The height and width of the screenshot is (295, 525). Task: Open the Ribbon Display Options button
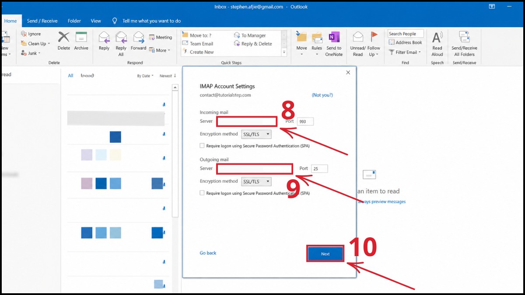[492, 7]
